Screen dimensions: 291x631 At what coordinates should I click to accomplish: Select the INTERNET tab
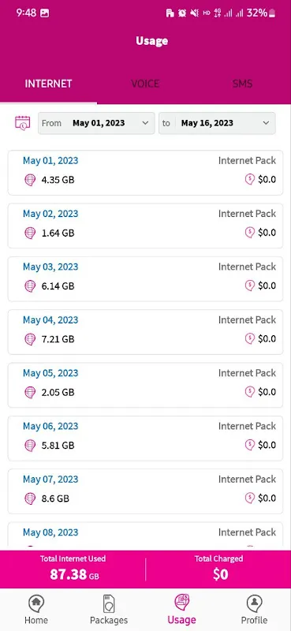point(48,84)
